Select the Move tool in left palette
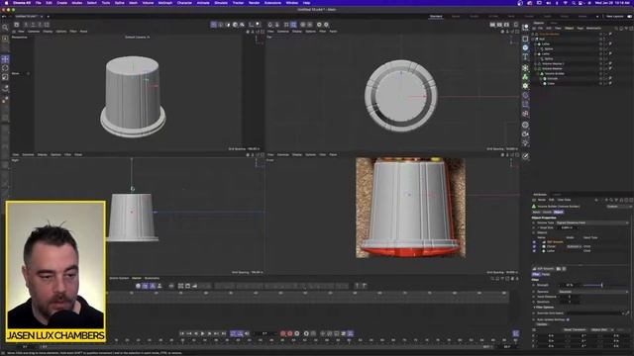 5,59
